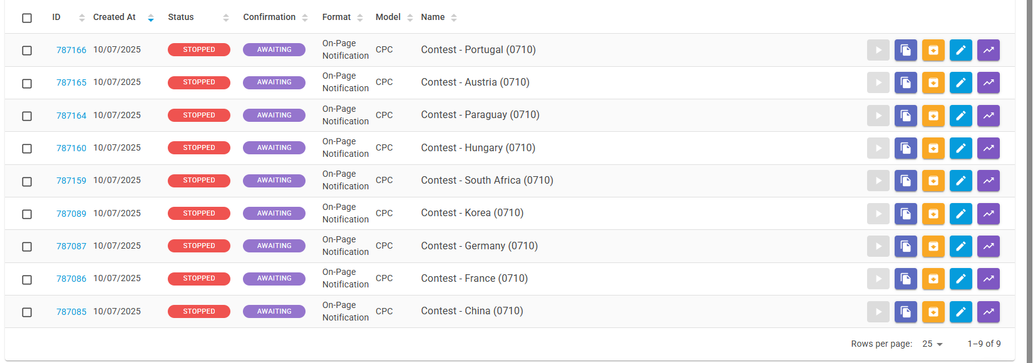Screen dimensions: 1033x363
Task: Click the STOPPED status badge for Germany
Action: point(199,246)
